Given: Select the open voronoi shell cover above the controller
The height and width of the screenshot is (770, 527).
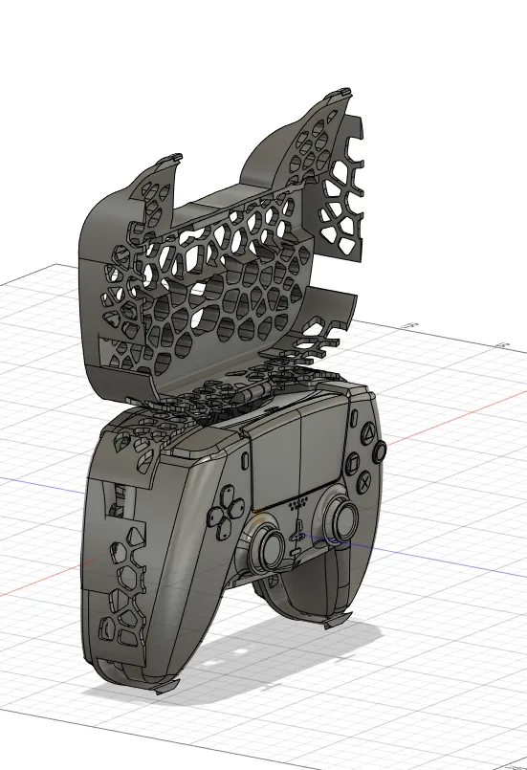Looking at the screenshot, I should 222,249.
